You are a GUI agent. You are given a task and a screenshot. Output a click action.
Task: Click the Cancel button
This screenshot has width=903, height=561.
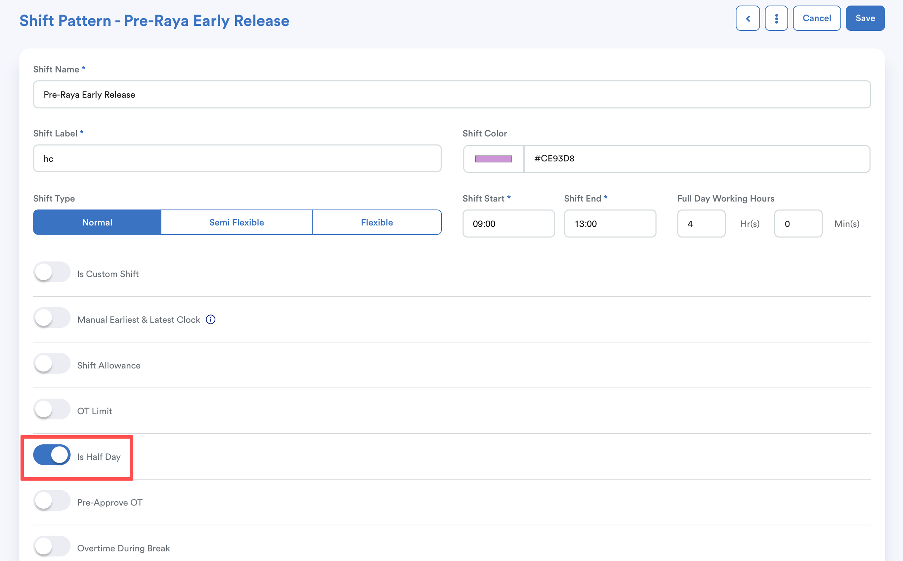[817, 18]
